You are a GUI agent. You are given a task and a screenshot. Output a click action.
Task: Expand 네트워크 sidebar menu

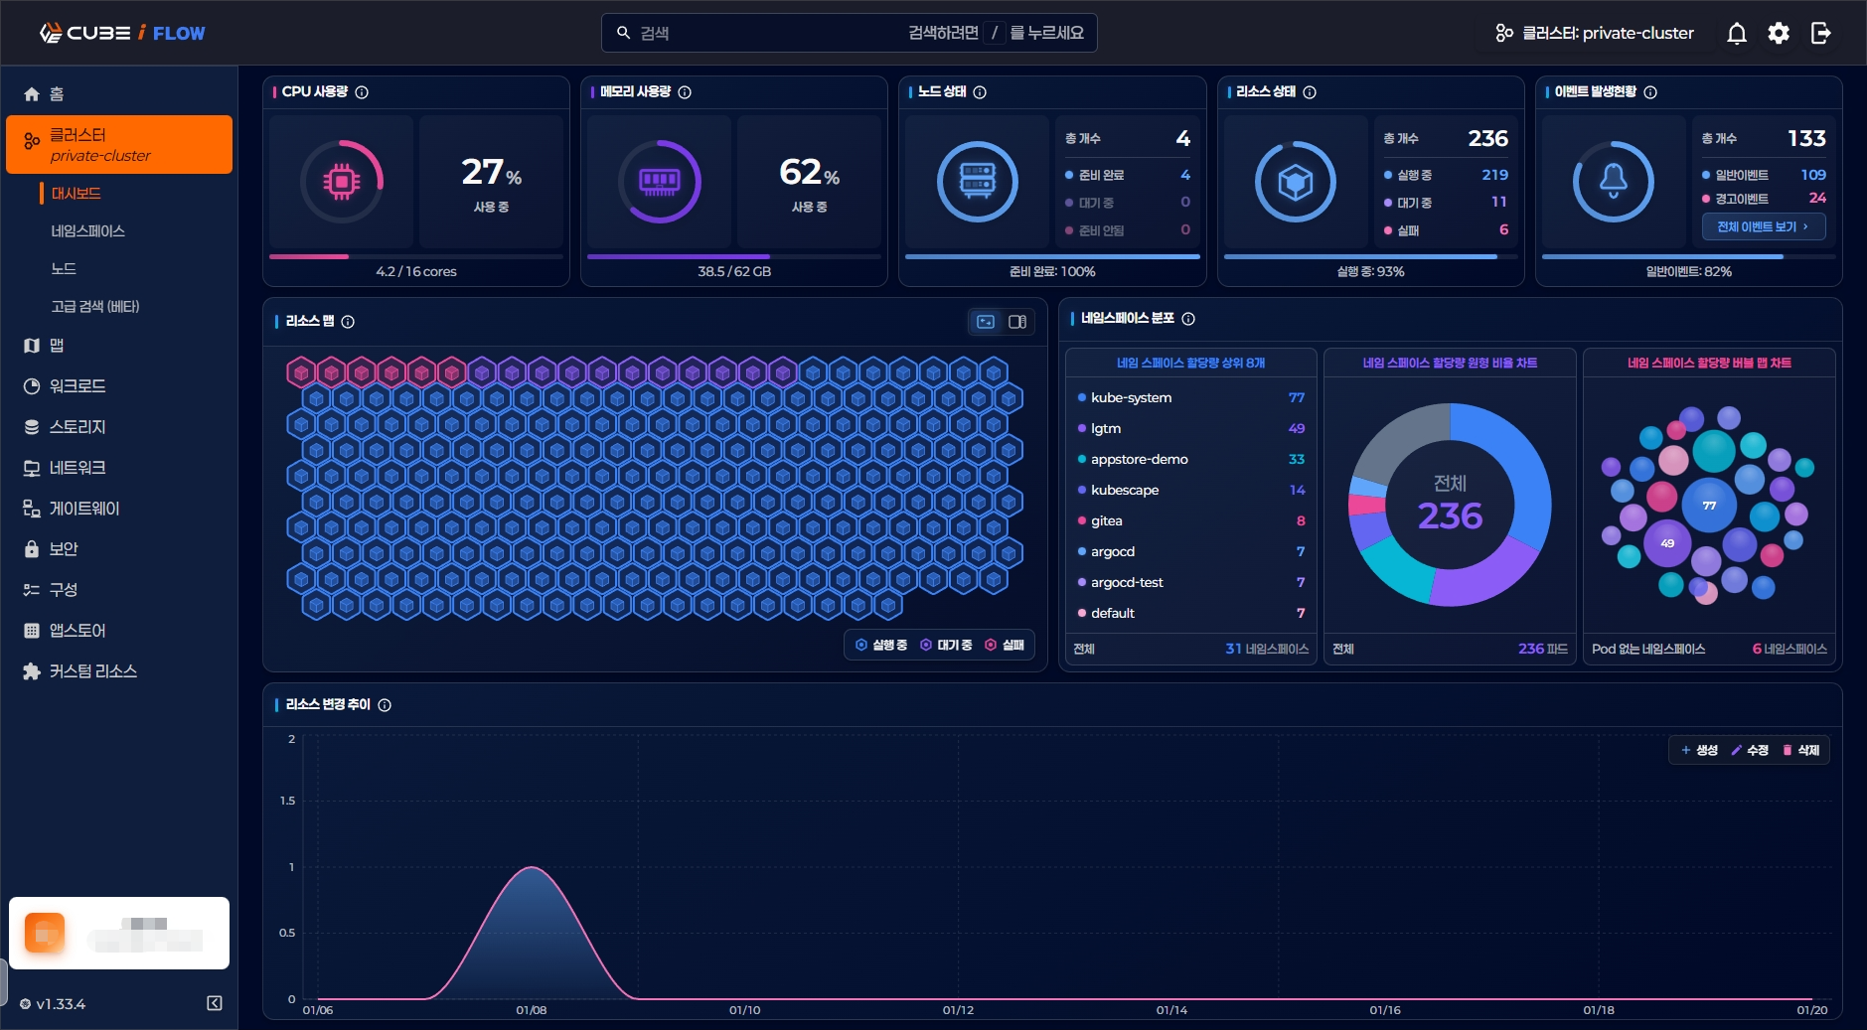119,468
